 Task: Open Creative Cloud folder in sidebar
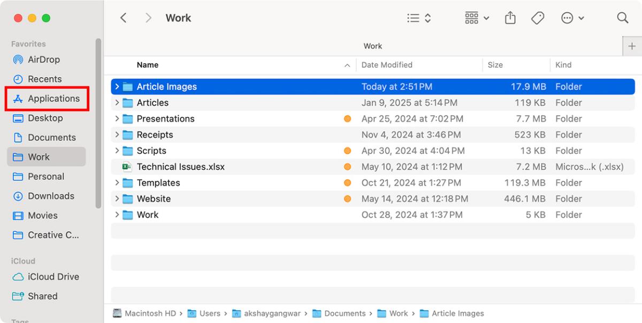(46, 235)
